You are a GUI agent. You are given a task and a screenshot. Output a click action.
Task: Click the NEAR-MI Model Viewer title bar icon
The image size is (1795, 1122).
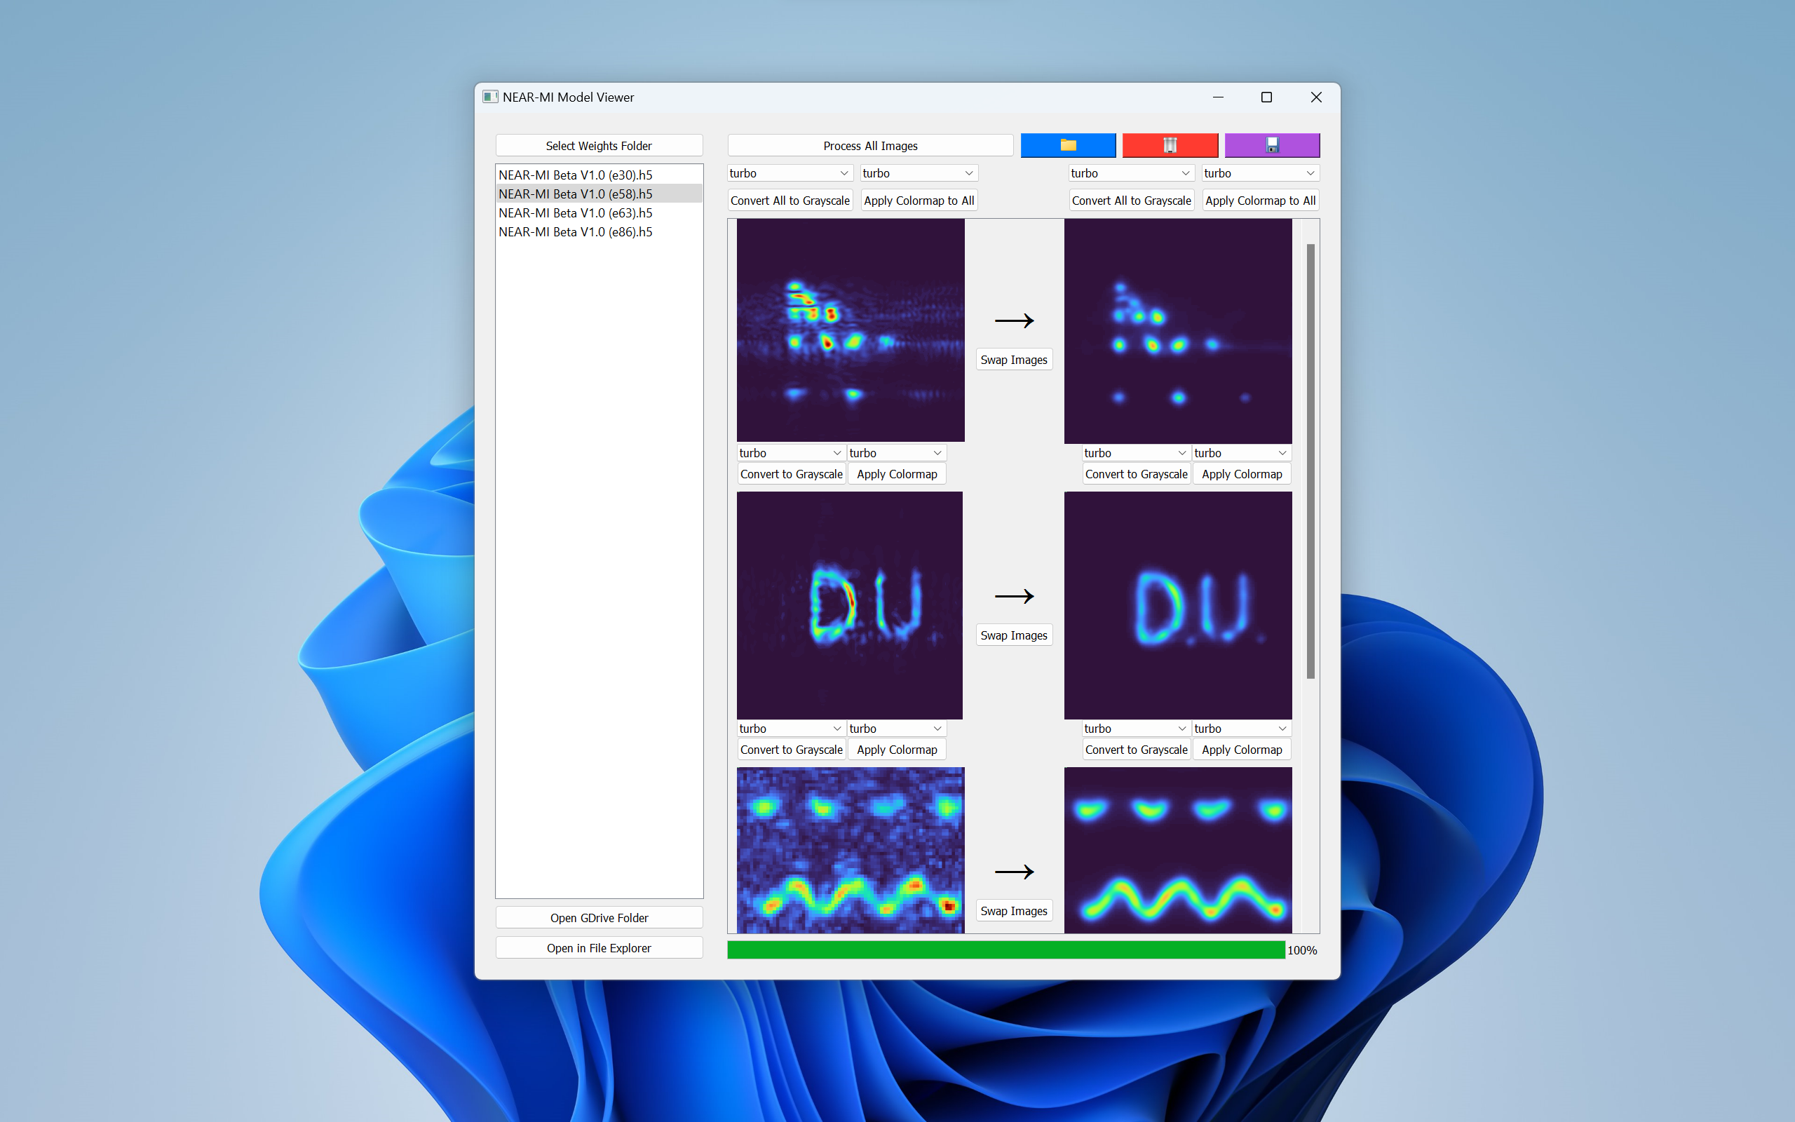pos(490,97)
